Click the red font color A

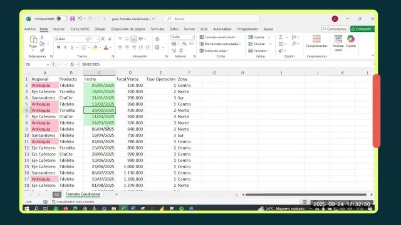pos(106,47)
